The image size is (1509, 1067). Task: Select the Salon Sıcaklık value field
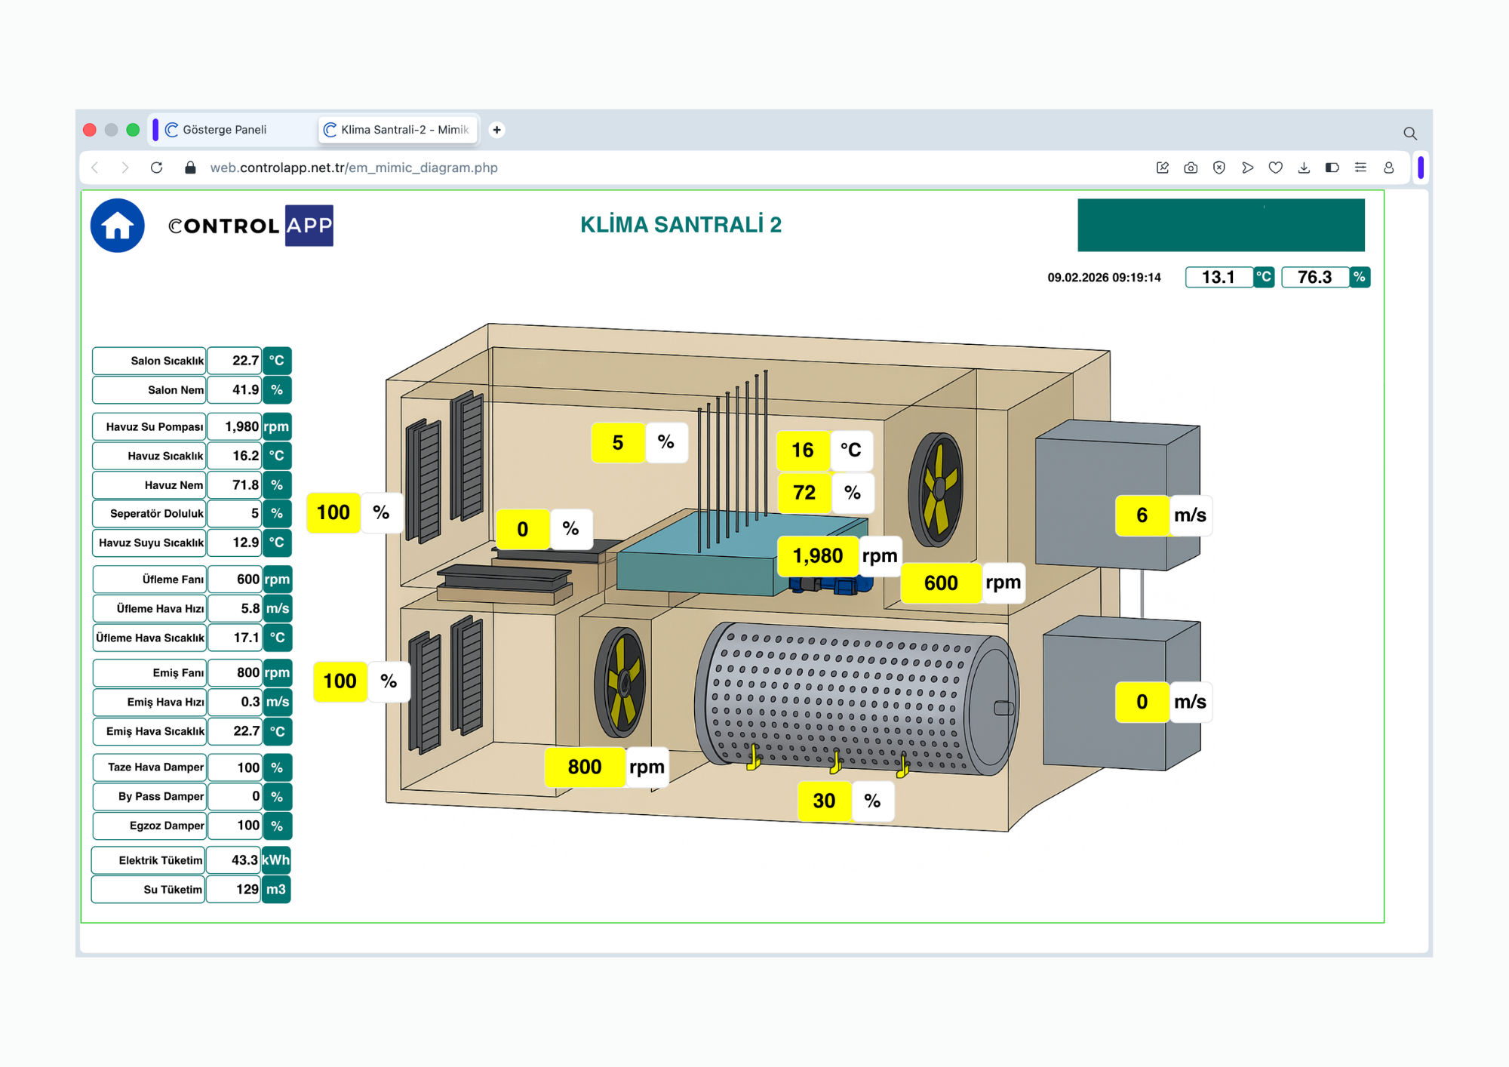tap(235, 361)
